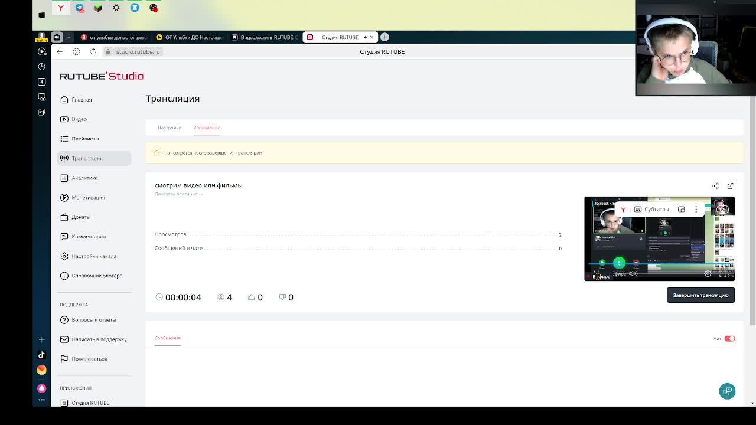
Task: Mute the Студия RUTUBE tab audio
Action: (365, 37)
